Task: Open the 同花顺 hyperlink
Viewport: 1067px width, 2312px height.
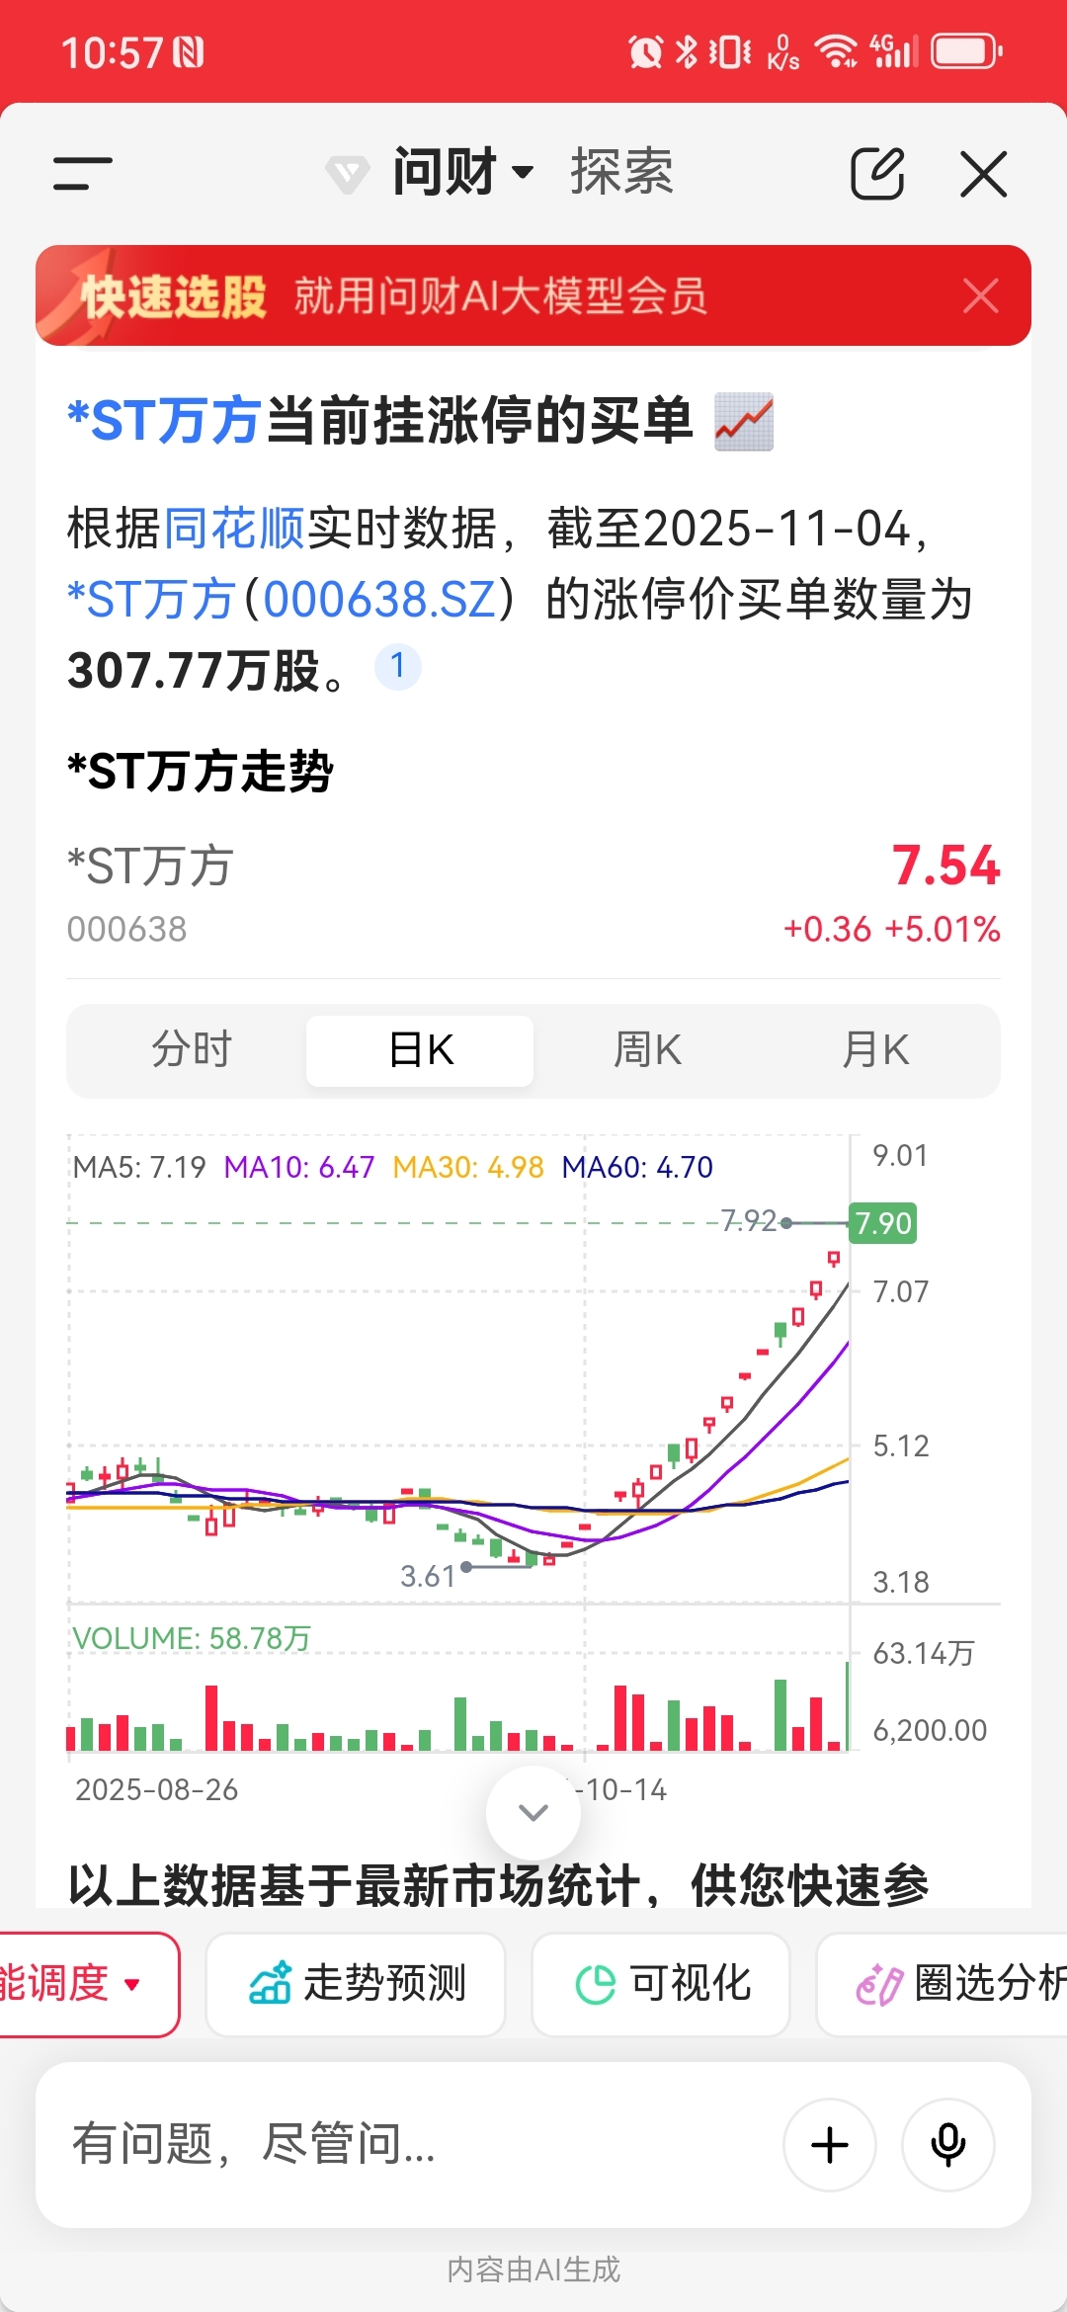Action: pos(234,528)
